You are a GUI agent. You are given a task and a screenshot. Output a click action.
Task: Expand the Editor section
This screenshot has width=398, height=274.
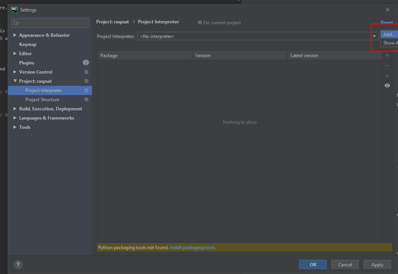pos(15,53)
